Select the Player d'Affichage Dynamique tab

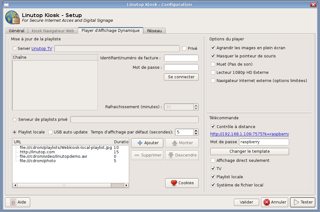pyautogui.click(x=111, y=30)
